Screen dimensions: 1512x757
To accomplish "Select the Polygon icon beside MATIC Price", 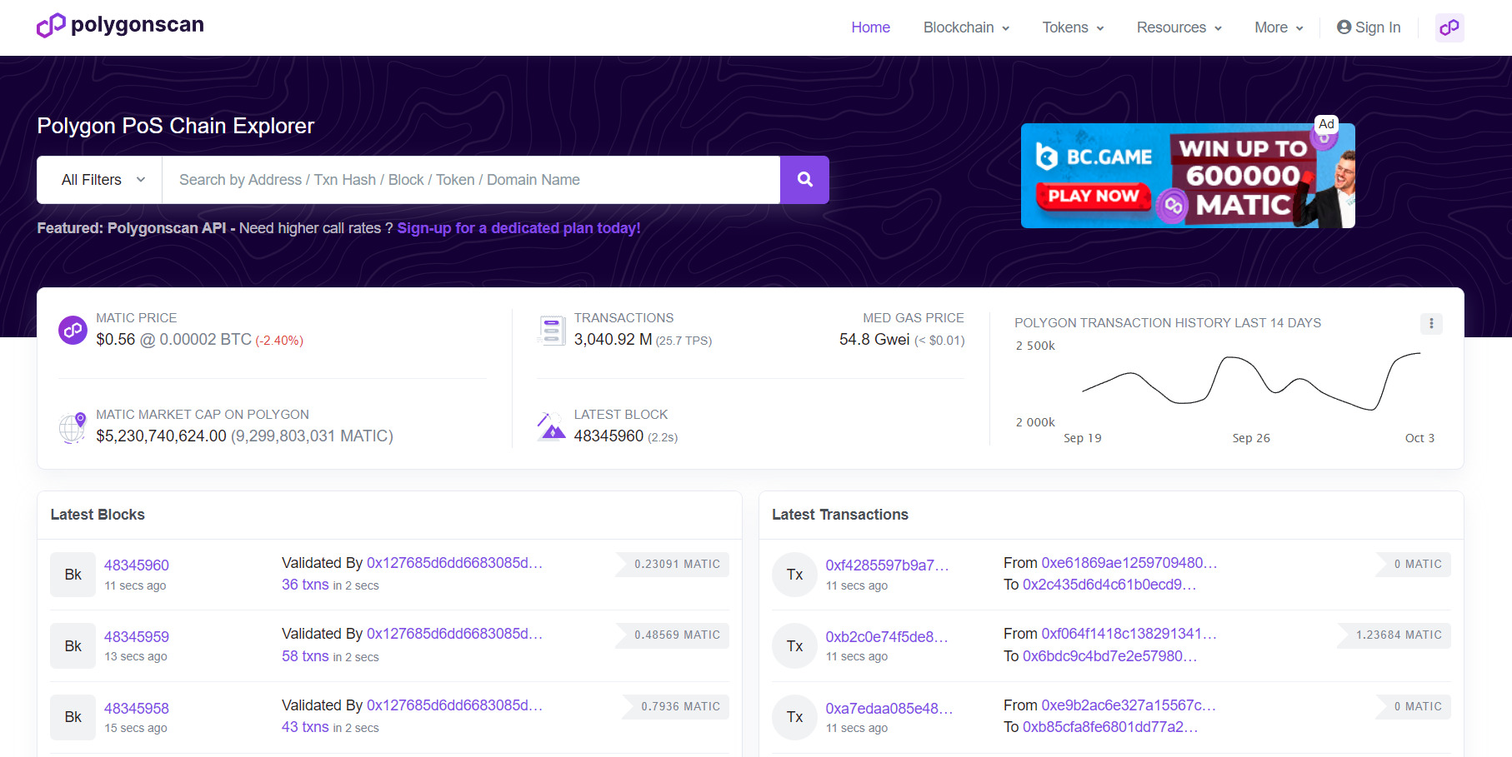I will coord(73,330).
